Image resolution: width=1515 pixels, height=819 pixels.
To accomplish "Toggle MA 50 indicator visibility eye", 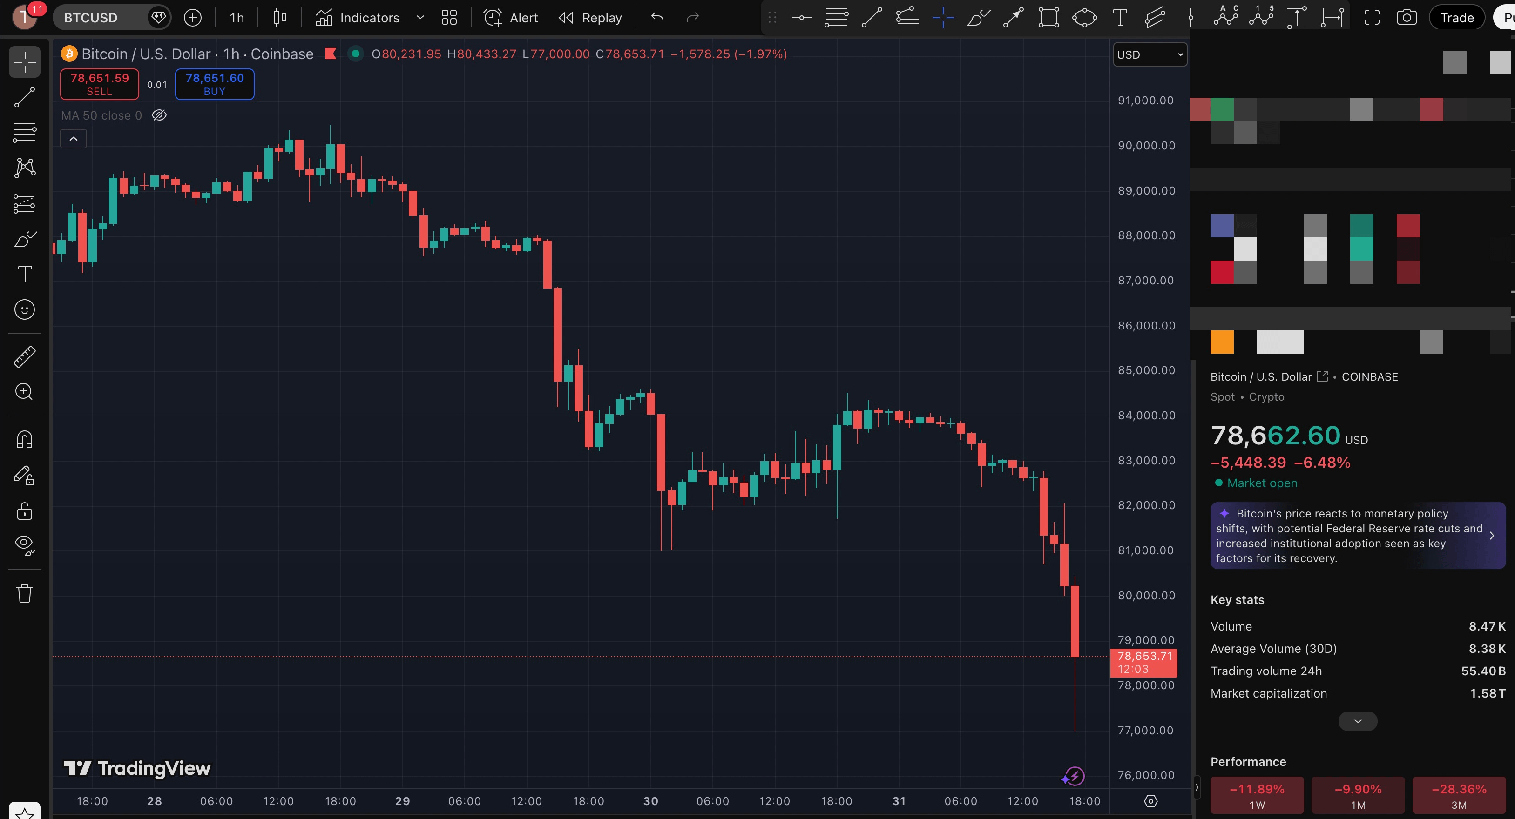I will click(159, 115).
